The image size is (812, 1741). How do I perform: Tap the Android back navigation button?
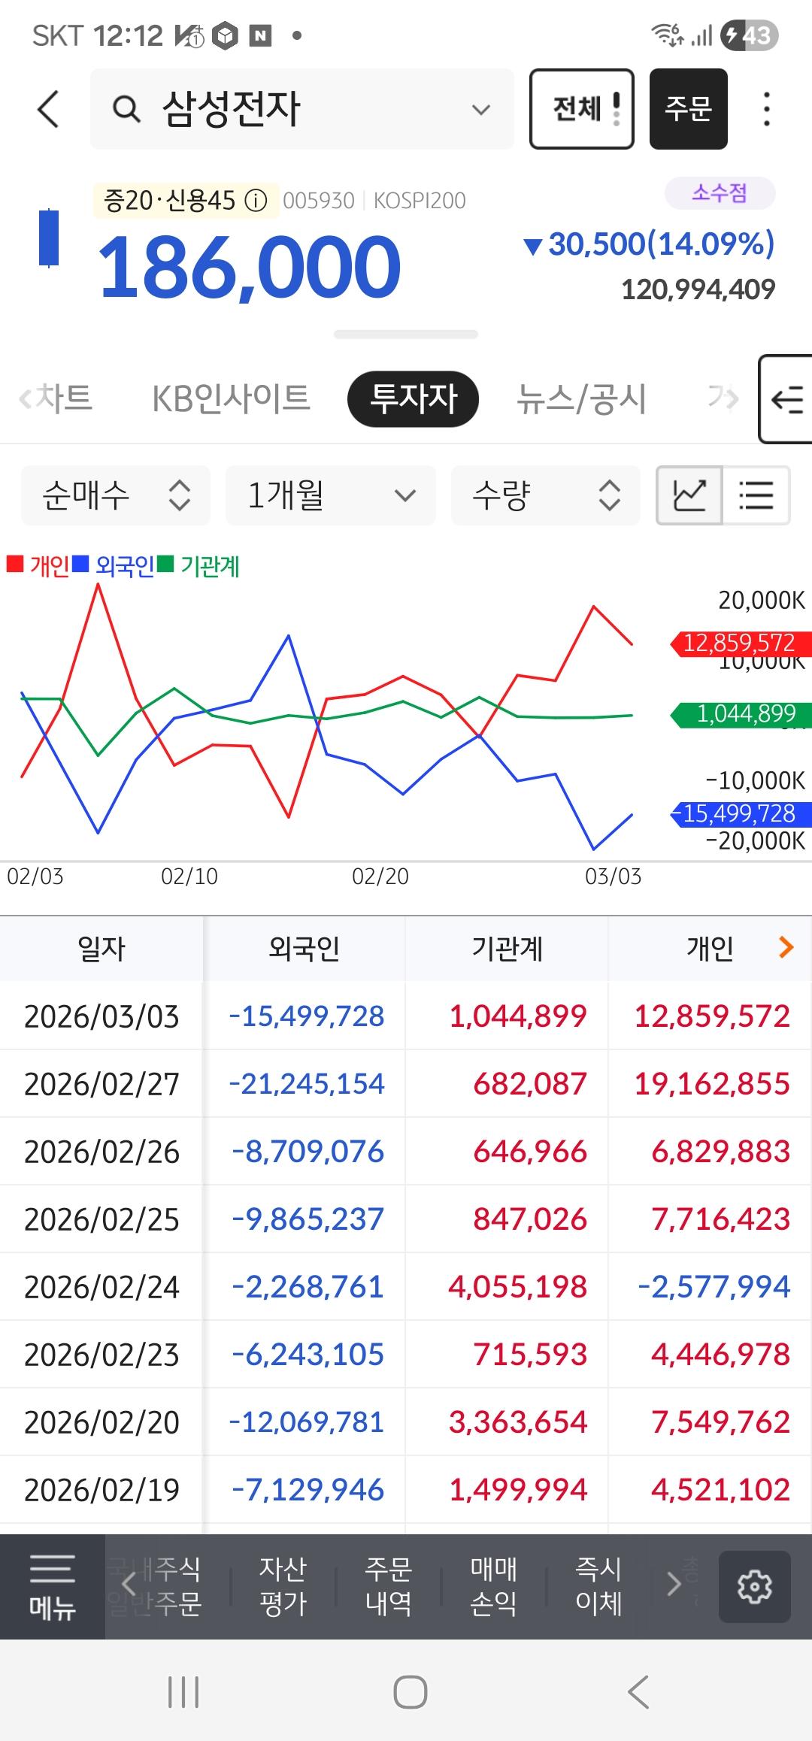(638, 1692)
